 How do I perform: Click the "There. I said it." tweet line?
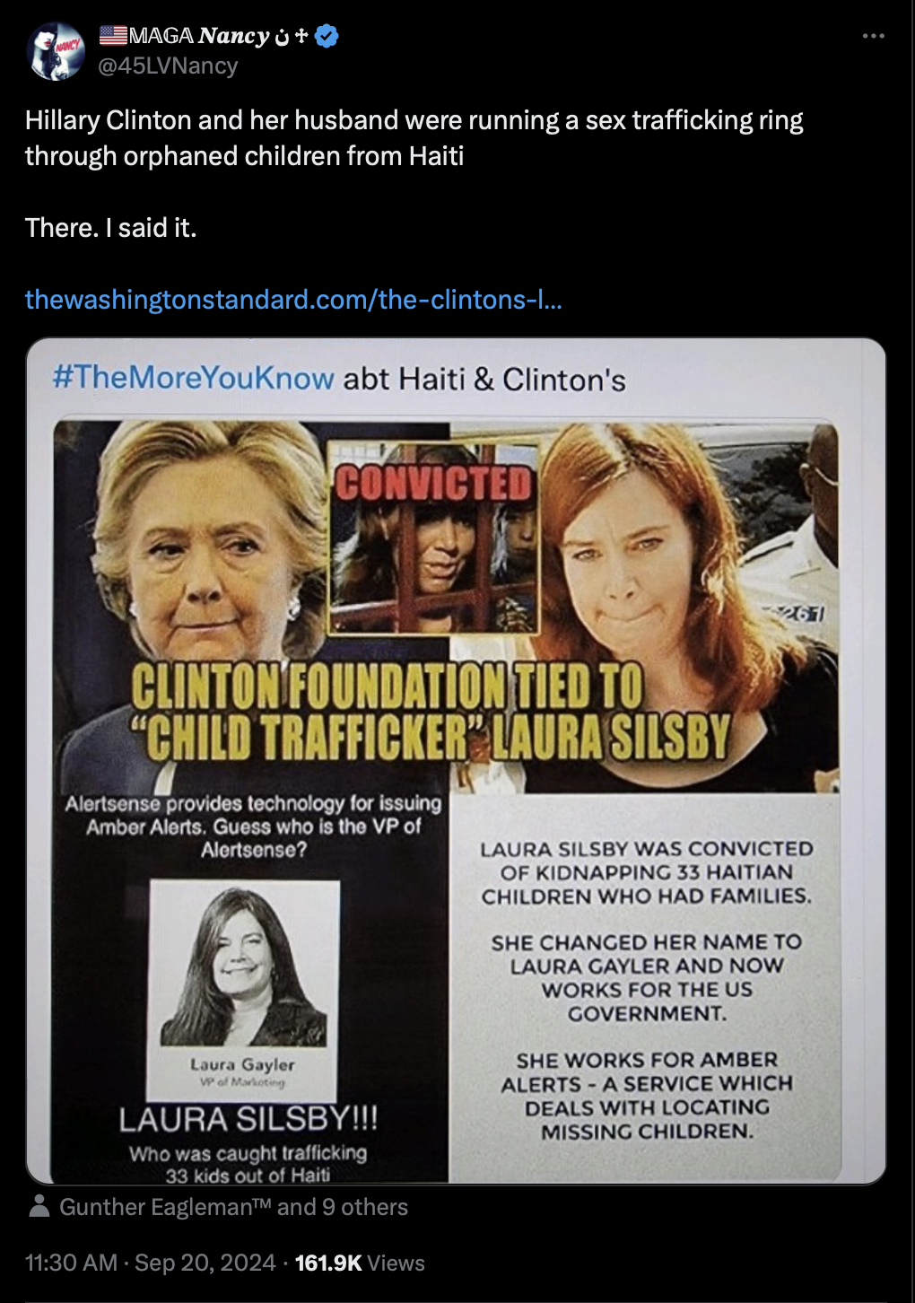click(x=110, y=228)
